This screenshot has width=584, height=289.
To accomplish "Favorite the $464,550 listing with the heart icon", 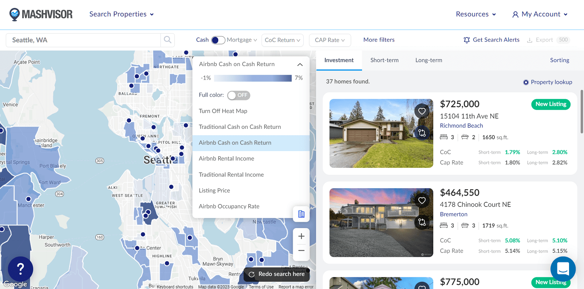I will pyautogui.click(x=422, y=200).
